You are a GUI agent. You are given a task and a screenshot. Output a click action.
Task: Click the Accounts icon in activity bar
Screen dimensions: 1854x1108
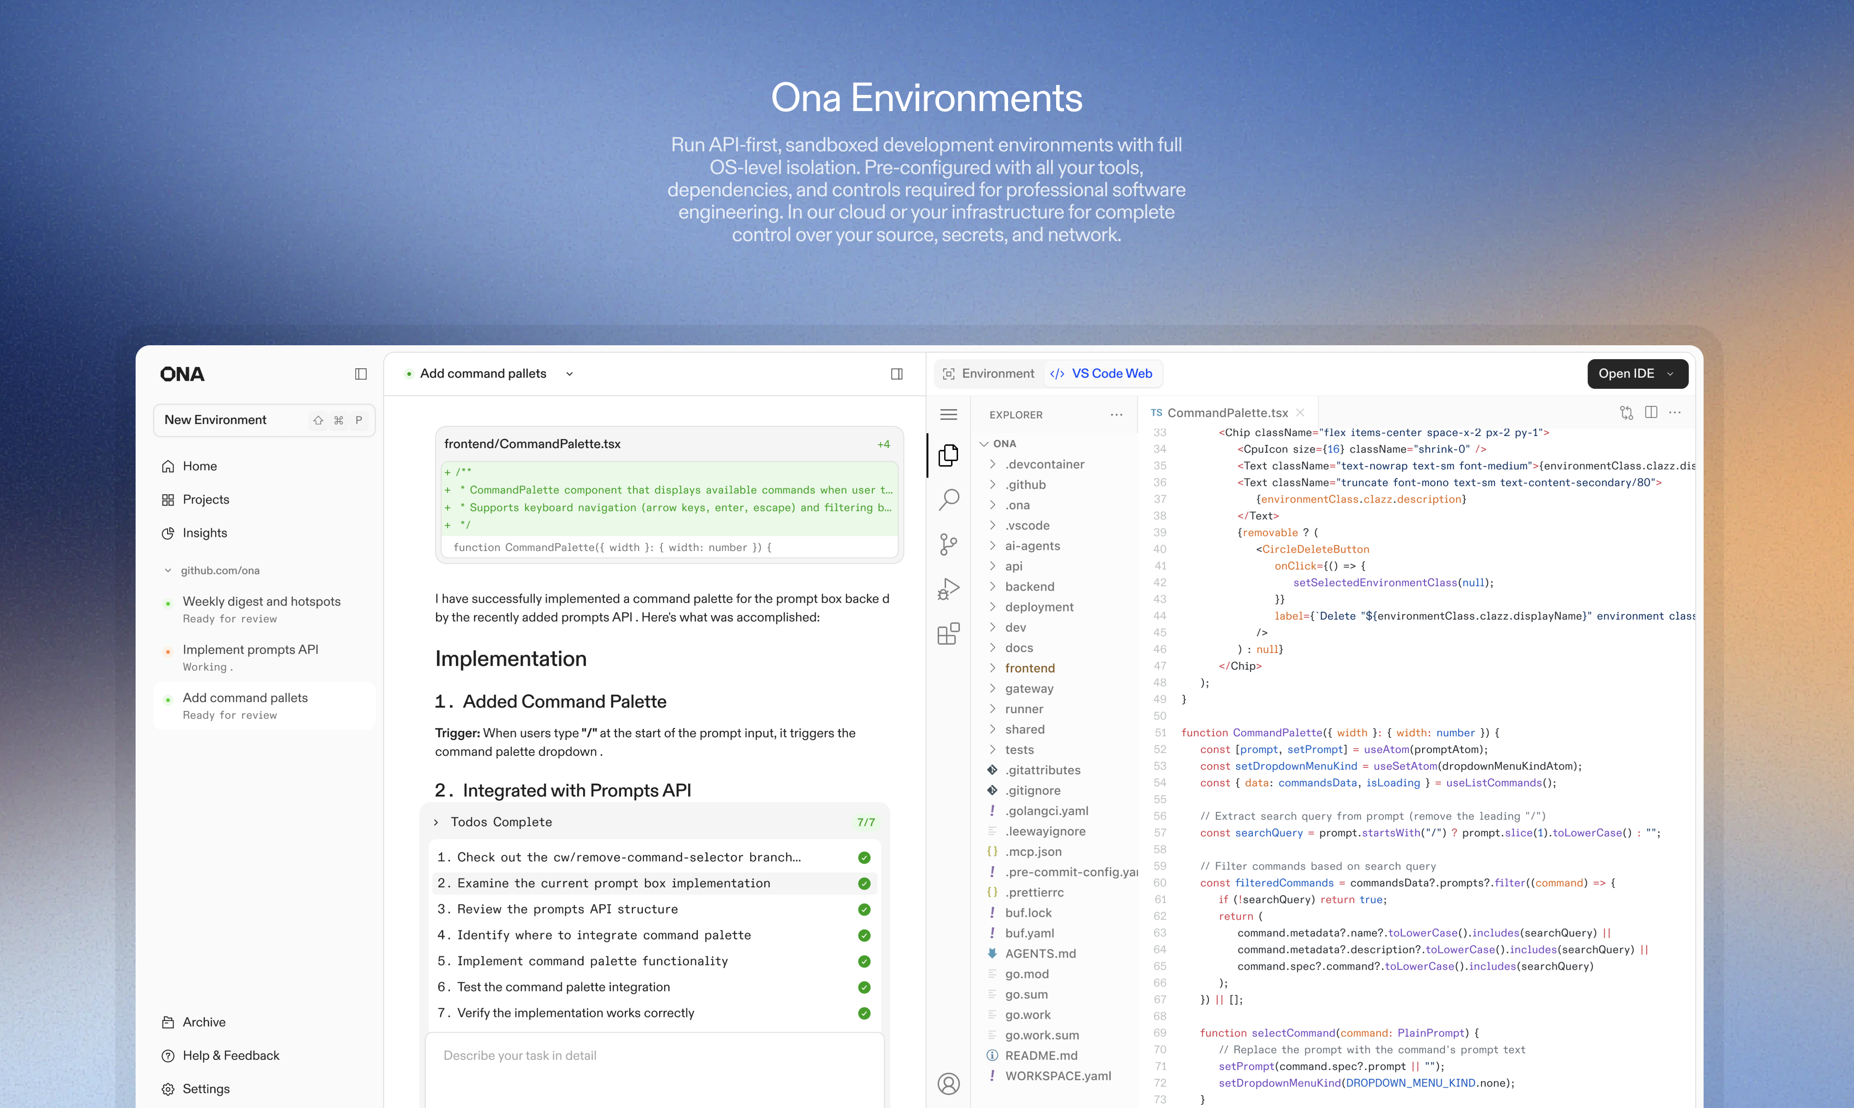tap(948, 1083)
